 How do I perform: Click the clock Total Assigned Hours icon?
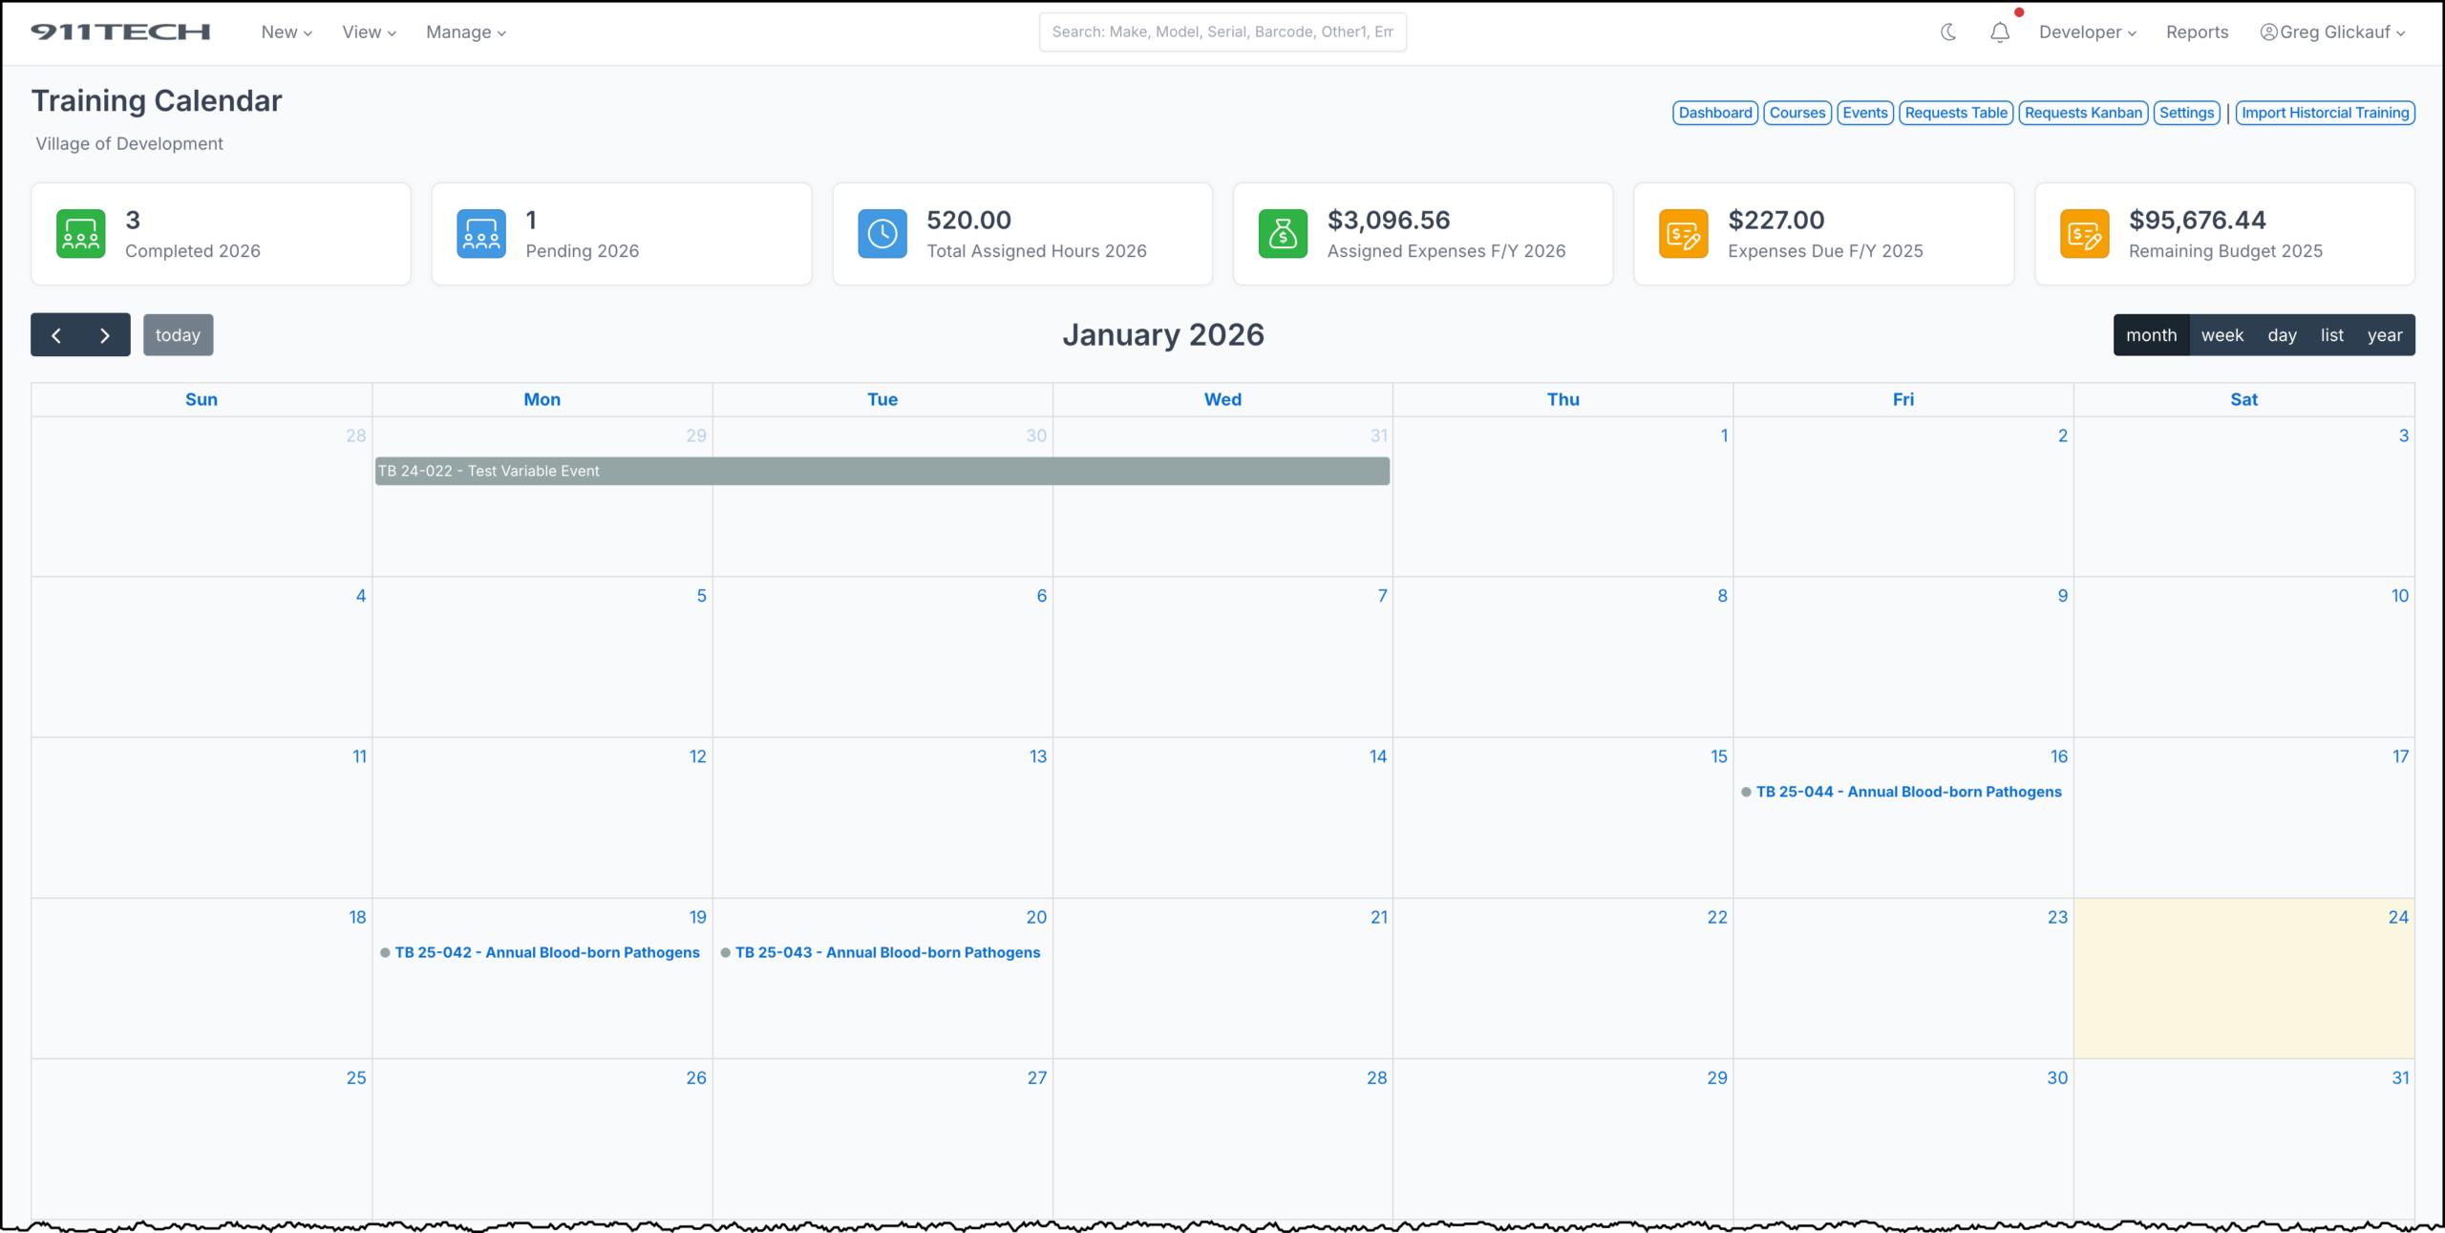pos(882,234)
